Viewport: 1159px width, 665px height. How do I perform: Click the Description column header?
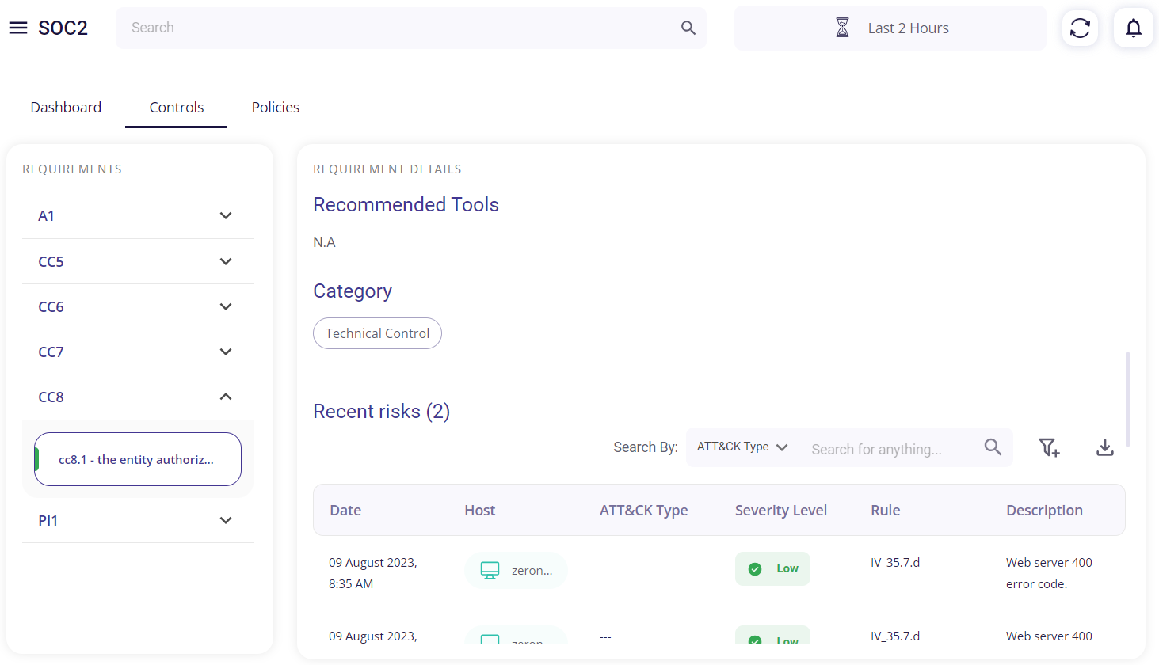[1044, 511]
